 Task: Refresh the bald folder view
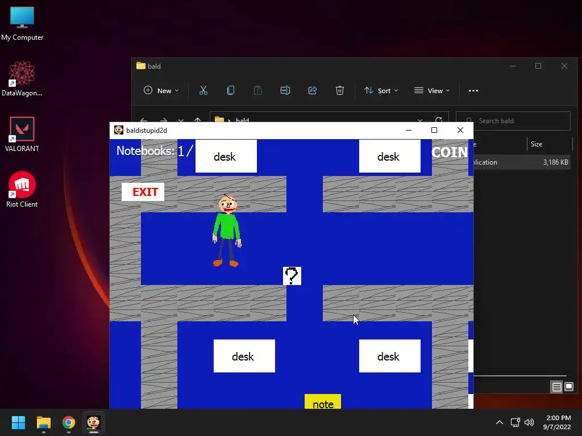439,120
